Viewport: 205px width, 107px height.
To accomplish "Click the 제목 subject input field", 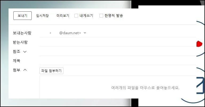I will [118, 61].
